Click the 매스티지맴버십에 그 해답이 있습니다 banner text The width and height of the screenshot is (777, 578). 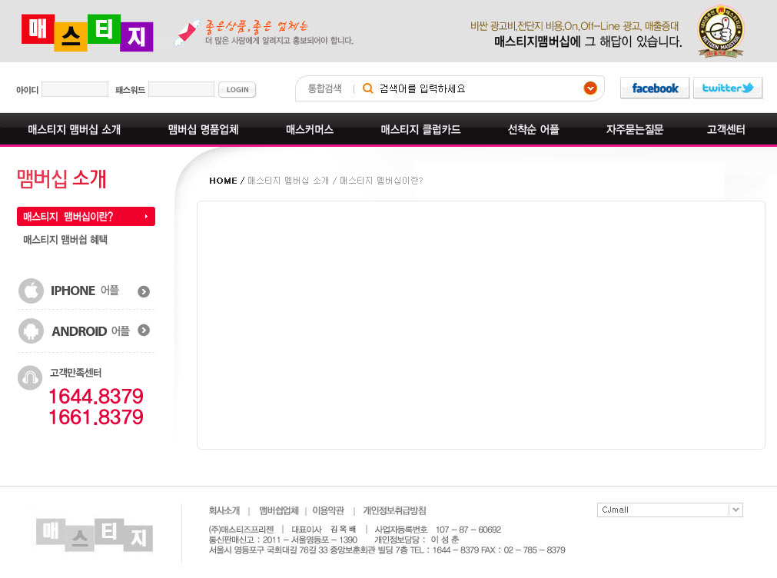point(588,42)
